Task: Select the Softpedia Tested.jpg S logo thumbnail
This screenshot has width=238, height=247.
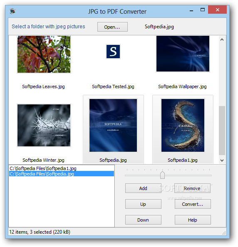Action: pyautogui.click(x=113, y=52)
